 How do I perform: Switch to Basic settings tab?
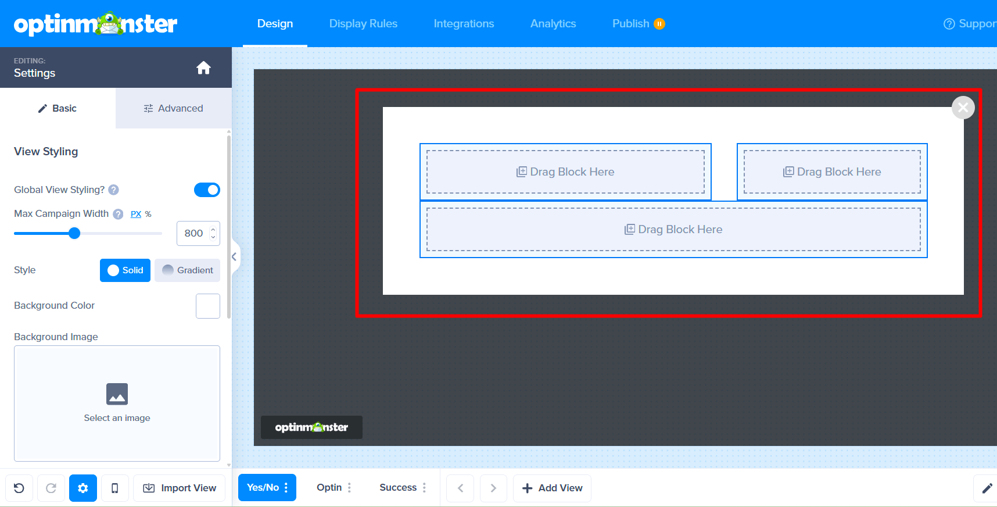(x=58, y=108)
